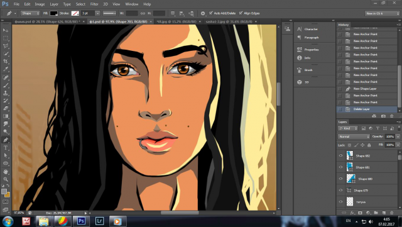Open the Filter menu
402x227 pixels.
(94, 4)
